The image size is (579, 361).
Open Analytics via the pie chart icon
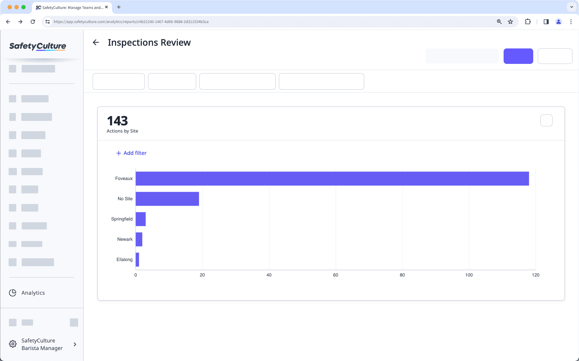pyautogui.click(x=12, y=293)
